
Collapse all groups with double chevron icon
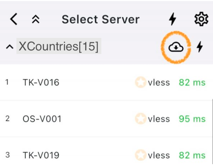(x=36, y=19)
